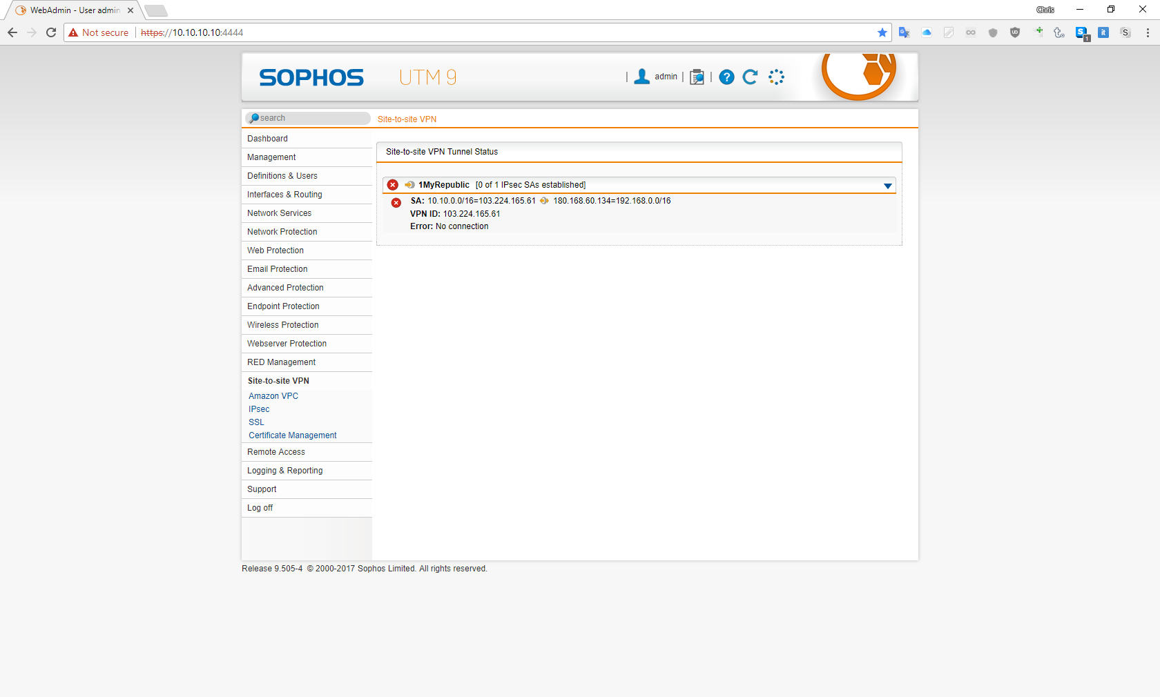
Task: Click the Not secure warning icon
Action: tap(73, 32)
